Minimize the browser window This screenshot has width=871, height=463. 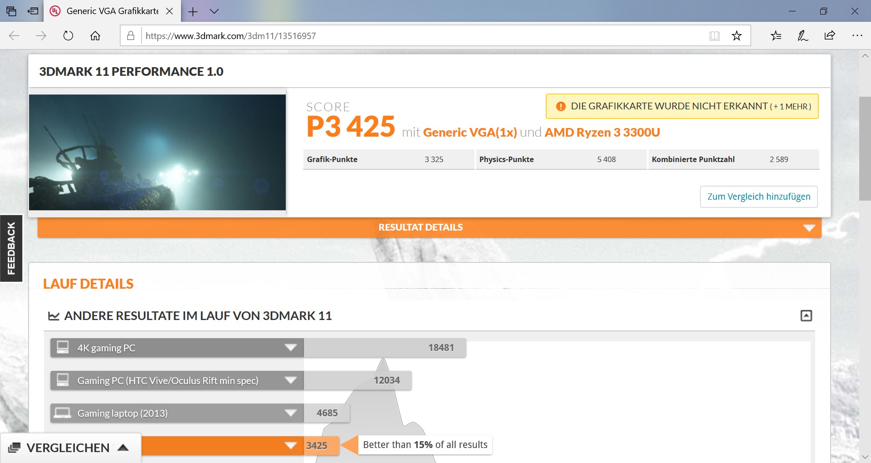point(792,11)
